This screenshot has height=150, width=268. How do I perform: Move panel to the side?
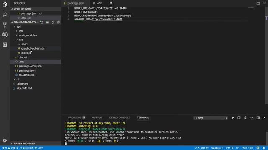pos(258,117)
